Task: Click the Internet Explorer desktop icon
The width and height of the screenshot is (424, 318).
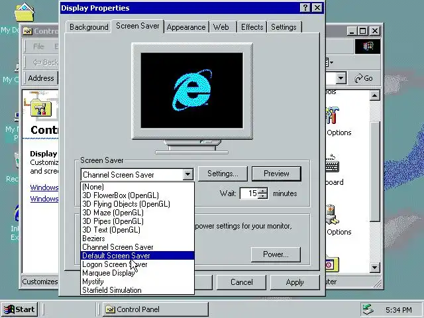Action: tap(17, 213)
